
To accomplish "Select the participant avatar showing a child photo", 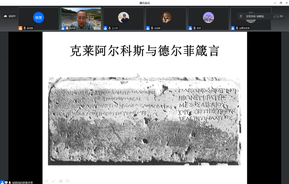I will pos(166,17).
